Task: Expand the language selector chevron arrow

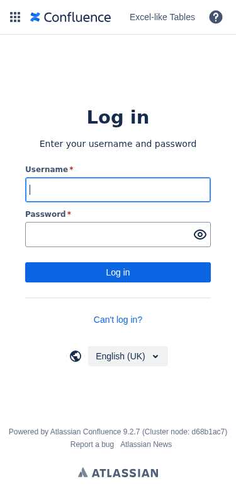Action: (155, 357)
